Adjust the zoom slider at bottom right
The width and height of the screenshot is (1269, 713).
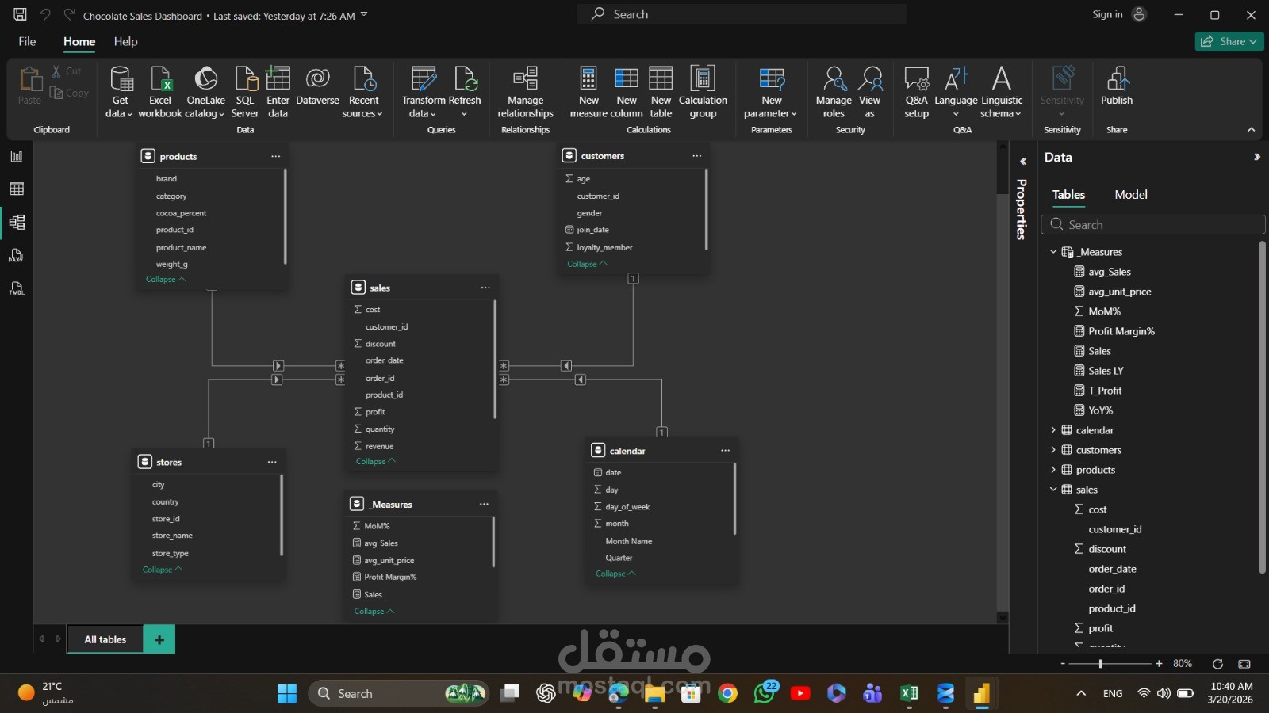(x=1101, y=664)
